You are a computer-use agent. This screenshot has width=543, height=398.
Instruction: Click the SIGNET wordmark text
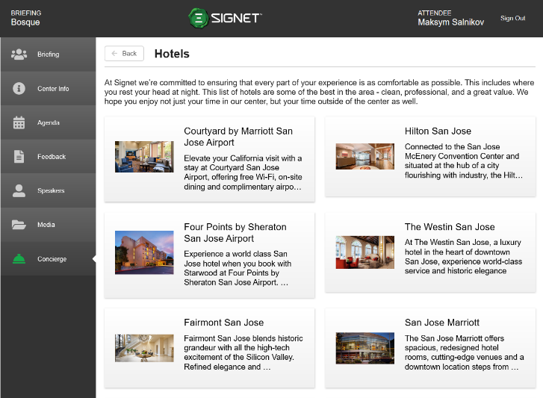point(237,18)
